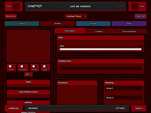Click the CHATYOT name title
This screenshot has width=151, height=113.
pyautogui.click(x=35, y=6)
